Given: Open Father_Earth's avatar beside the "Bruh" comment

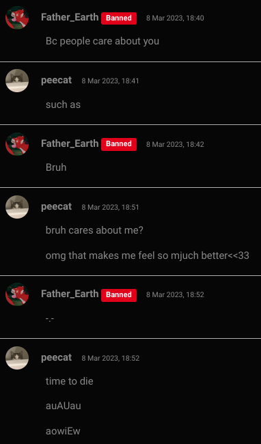Looking at the screenshot, I should pos(17,144).
